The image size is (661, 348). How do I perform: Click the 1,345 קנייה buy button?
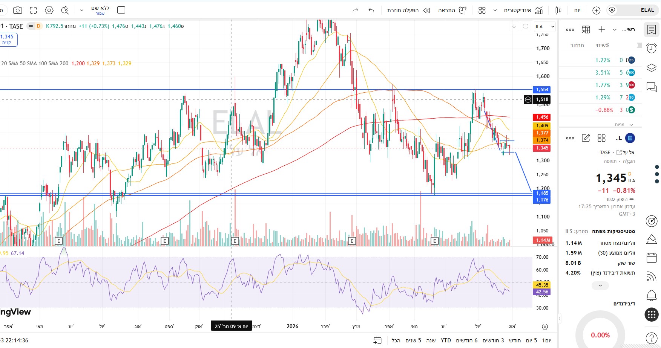[7, 40]
